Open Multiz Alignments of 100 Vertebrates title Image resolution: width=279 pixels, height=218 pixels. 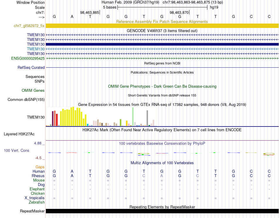[162, 163]
